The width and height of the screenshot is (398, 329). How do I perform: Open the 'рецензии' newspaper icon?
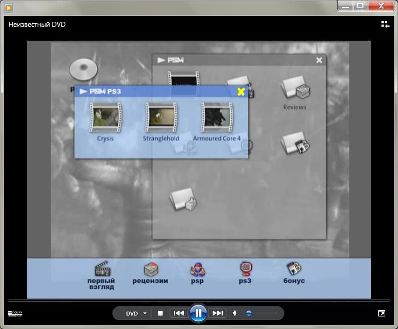151,269
